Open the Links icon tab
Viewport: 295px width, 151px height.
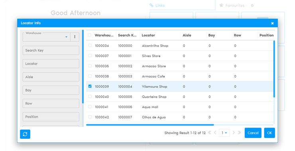tap(157, 6)
